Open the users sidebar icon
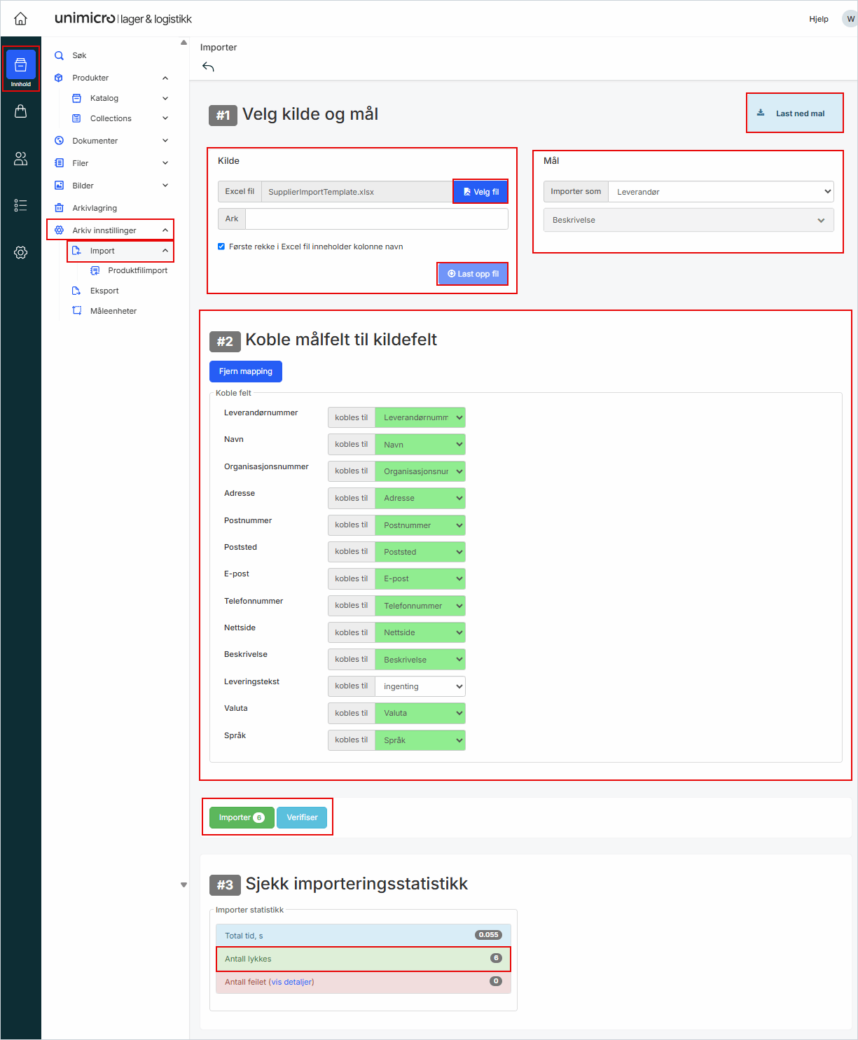Image resolution: width=858 pixels, height=1040 pixels. pyautogui.click(x=20, y=159)
